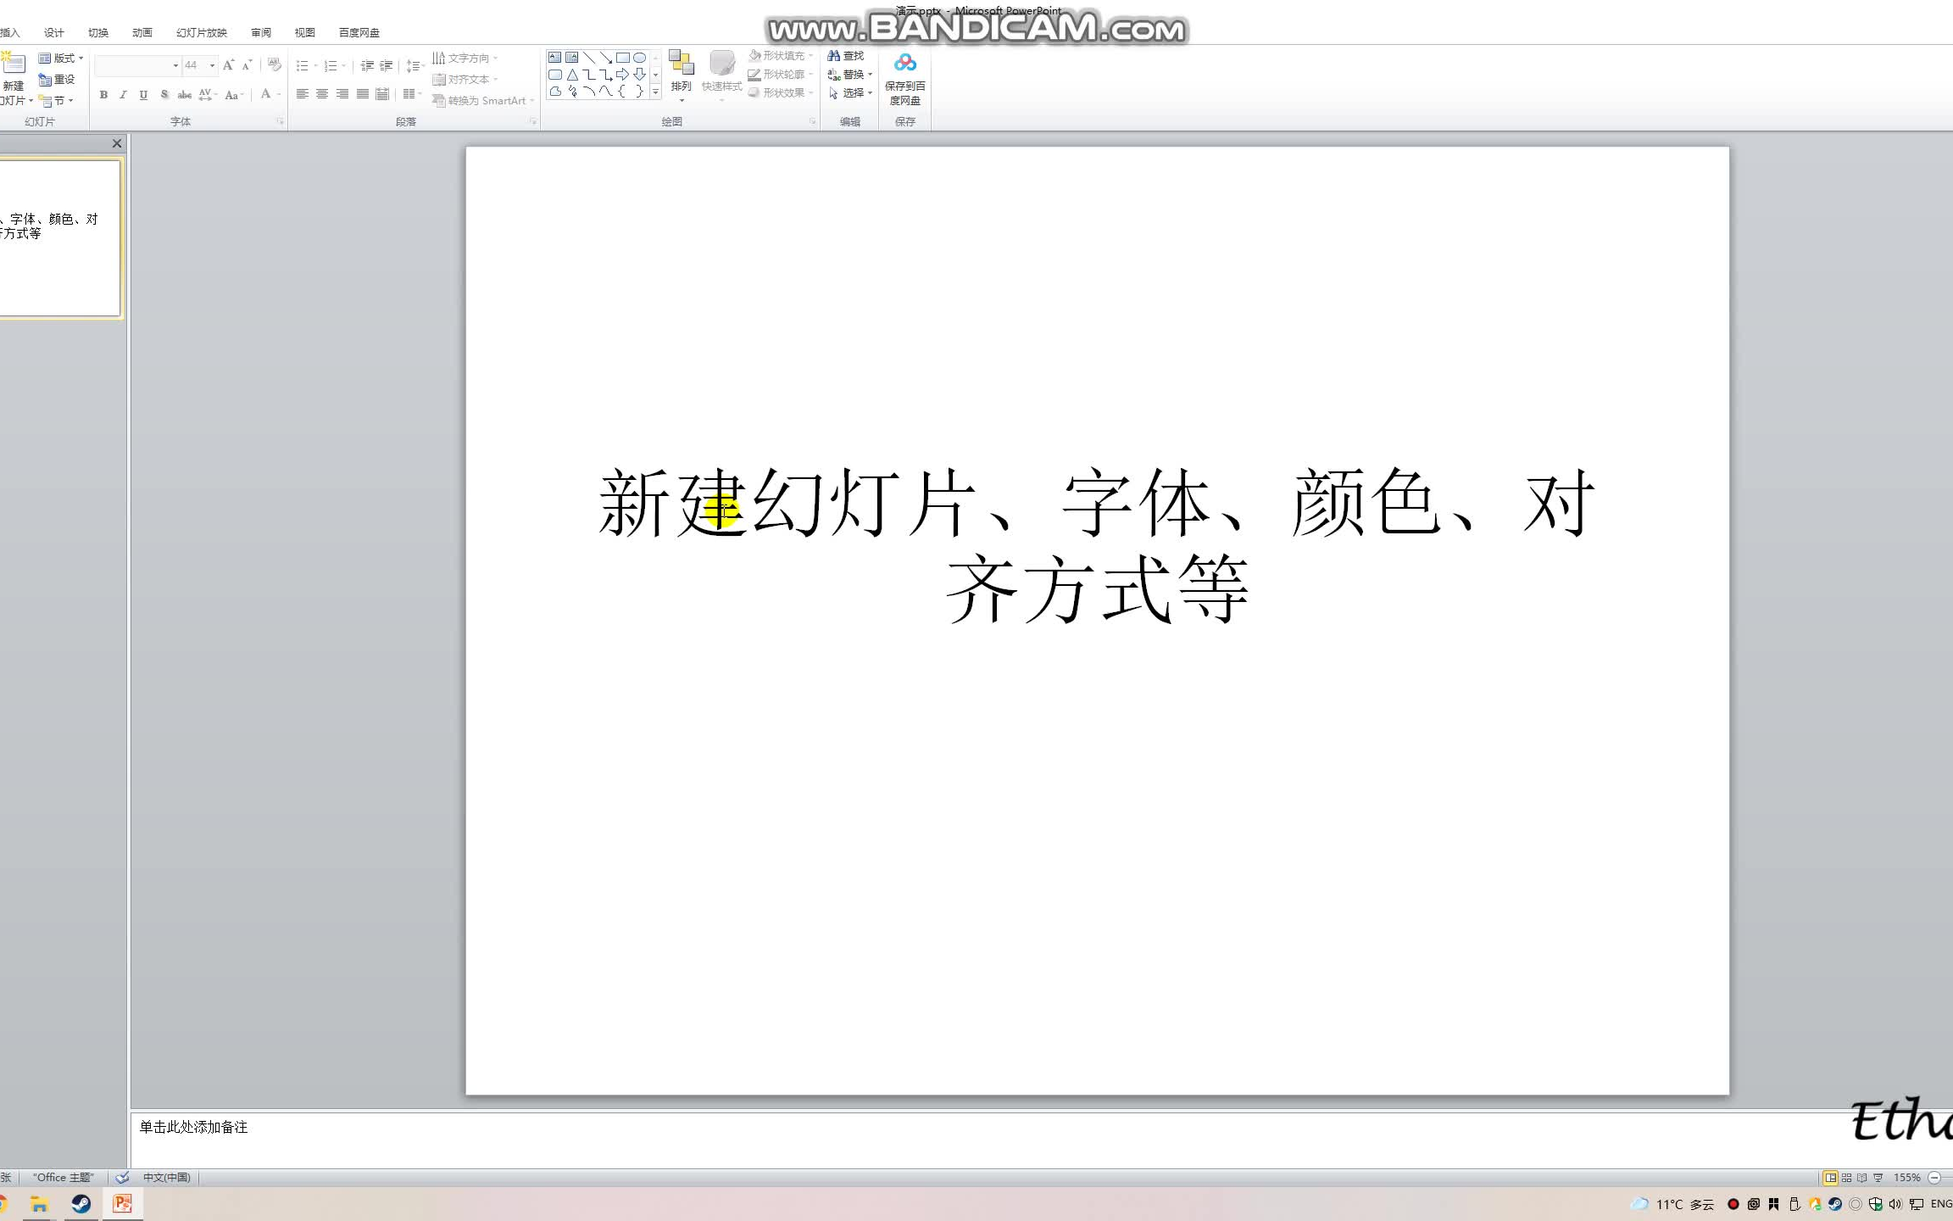
Task: Click Increase Font Size icon
Action: (228, 65)
